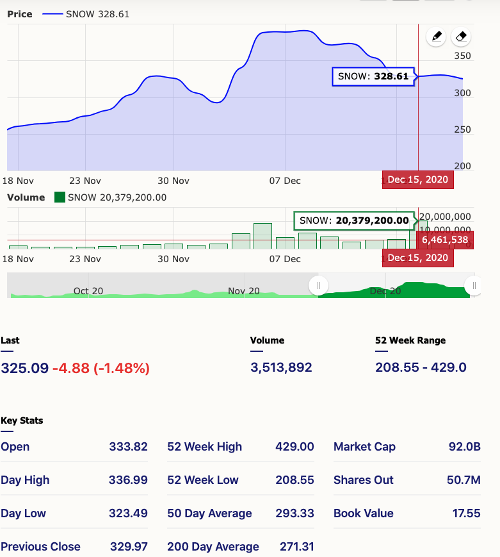This screenshot has height=557, width=500.
Task: Click the Dec 15, 2020 volume date marker
Action: (417, 258)
